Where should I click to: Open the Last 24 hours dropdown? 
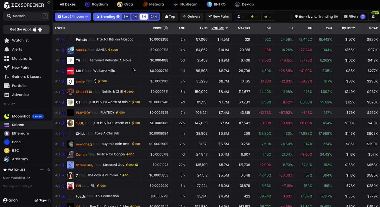[73, 16]
